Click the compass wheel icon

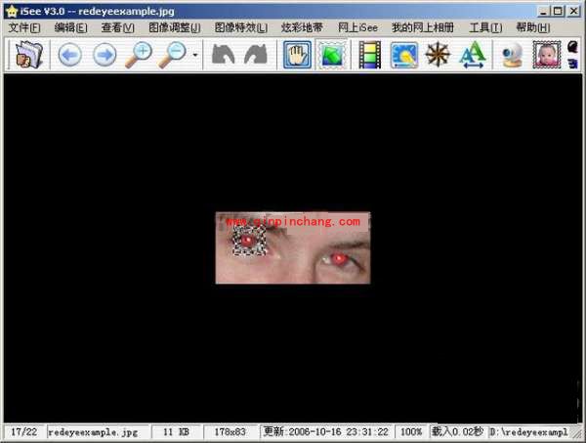tap(438, 56)
